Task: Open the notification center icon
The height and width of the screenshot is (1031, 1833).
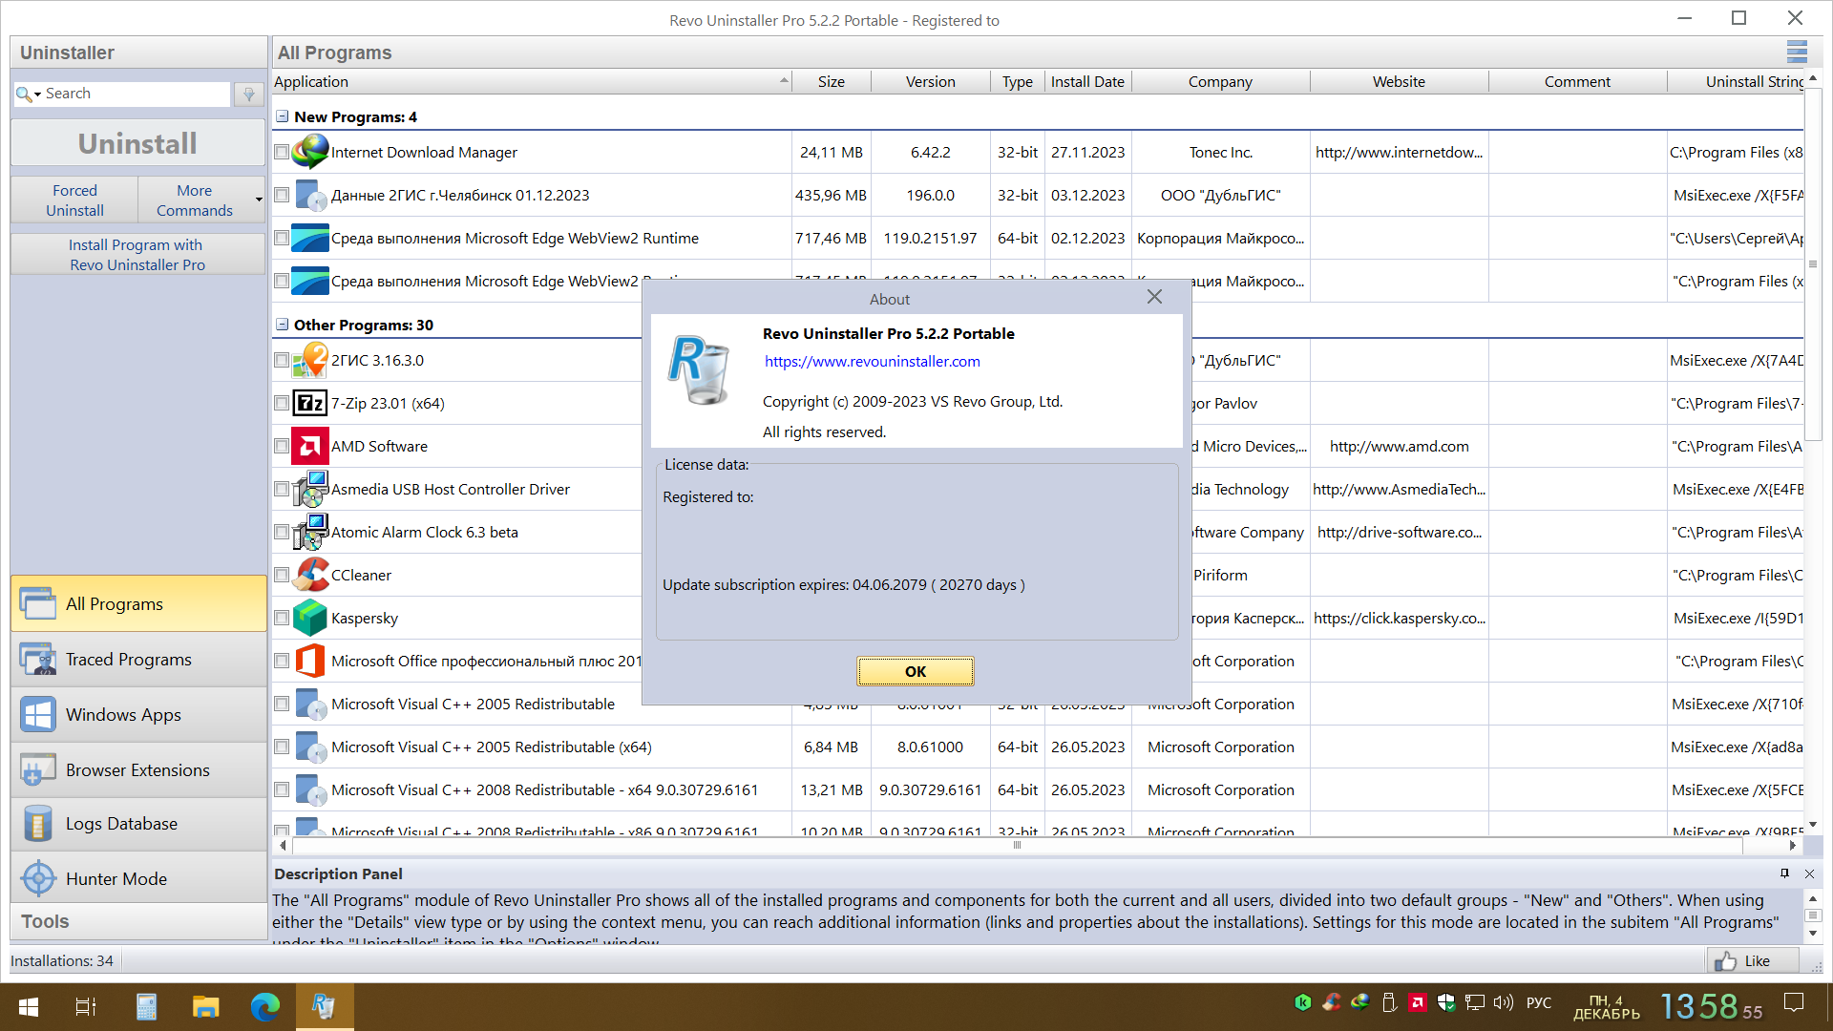Action: (1794, 1002)
